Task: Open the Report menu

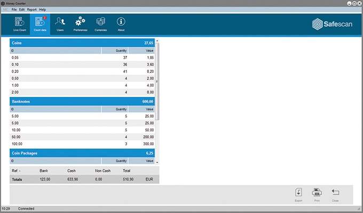Action: pyautogui.click(x=32, y=10)
